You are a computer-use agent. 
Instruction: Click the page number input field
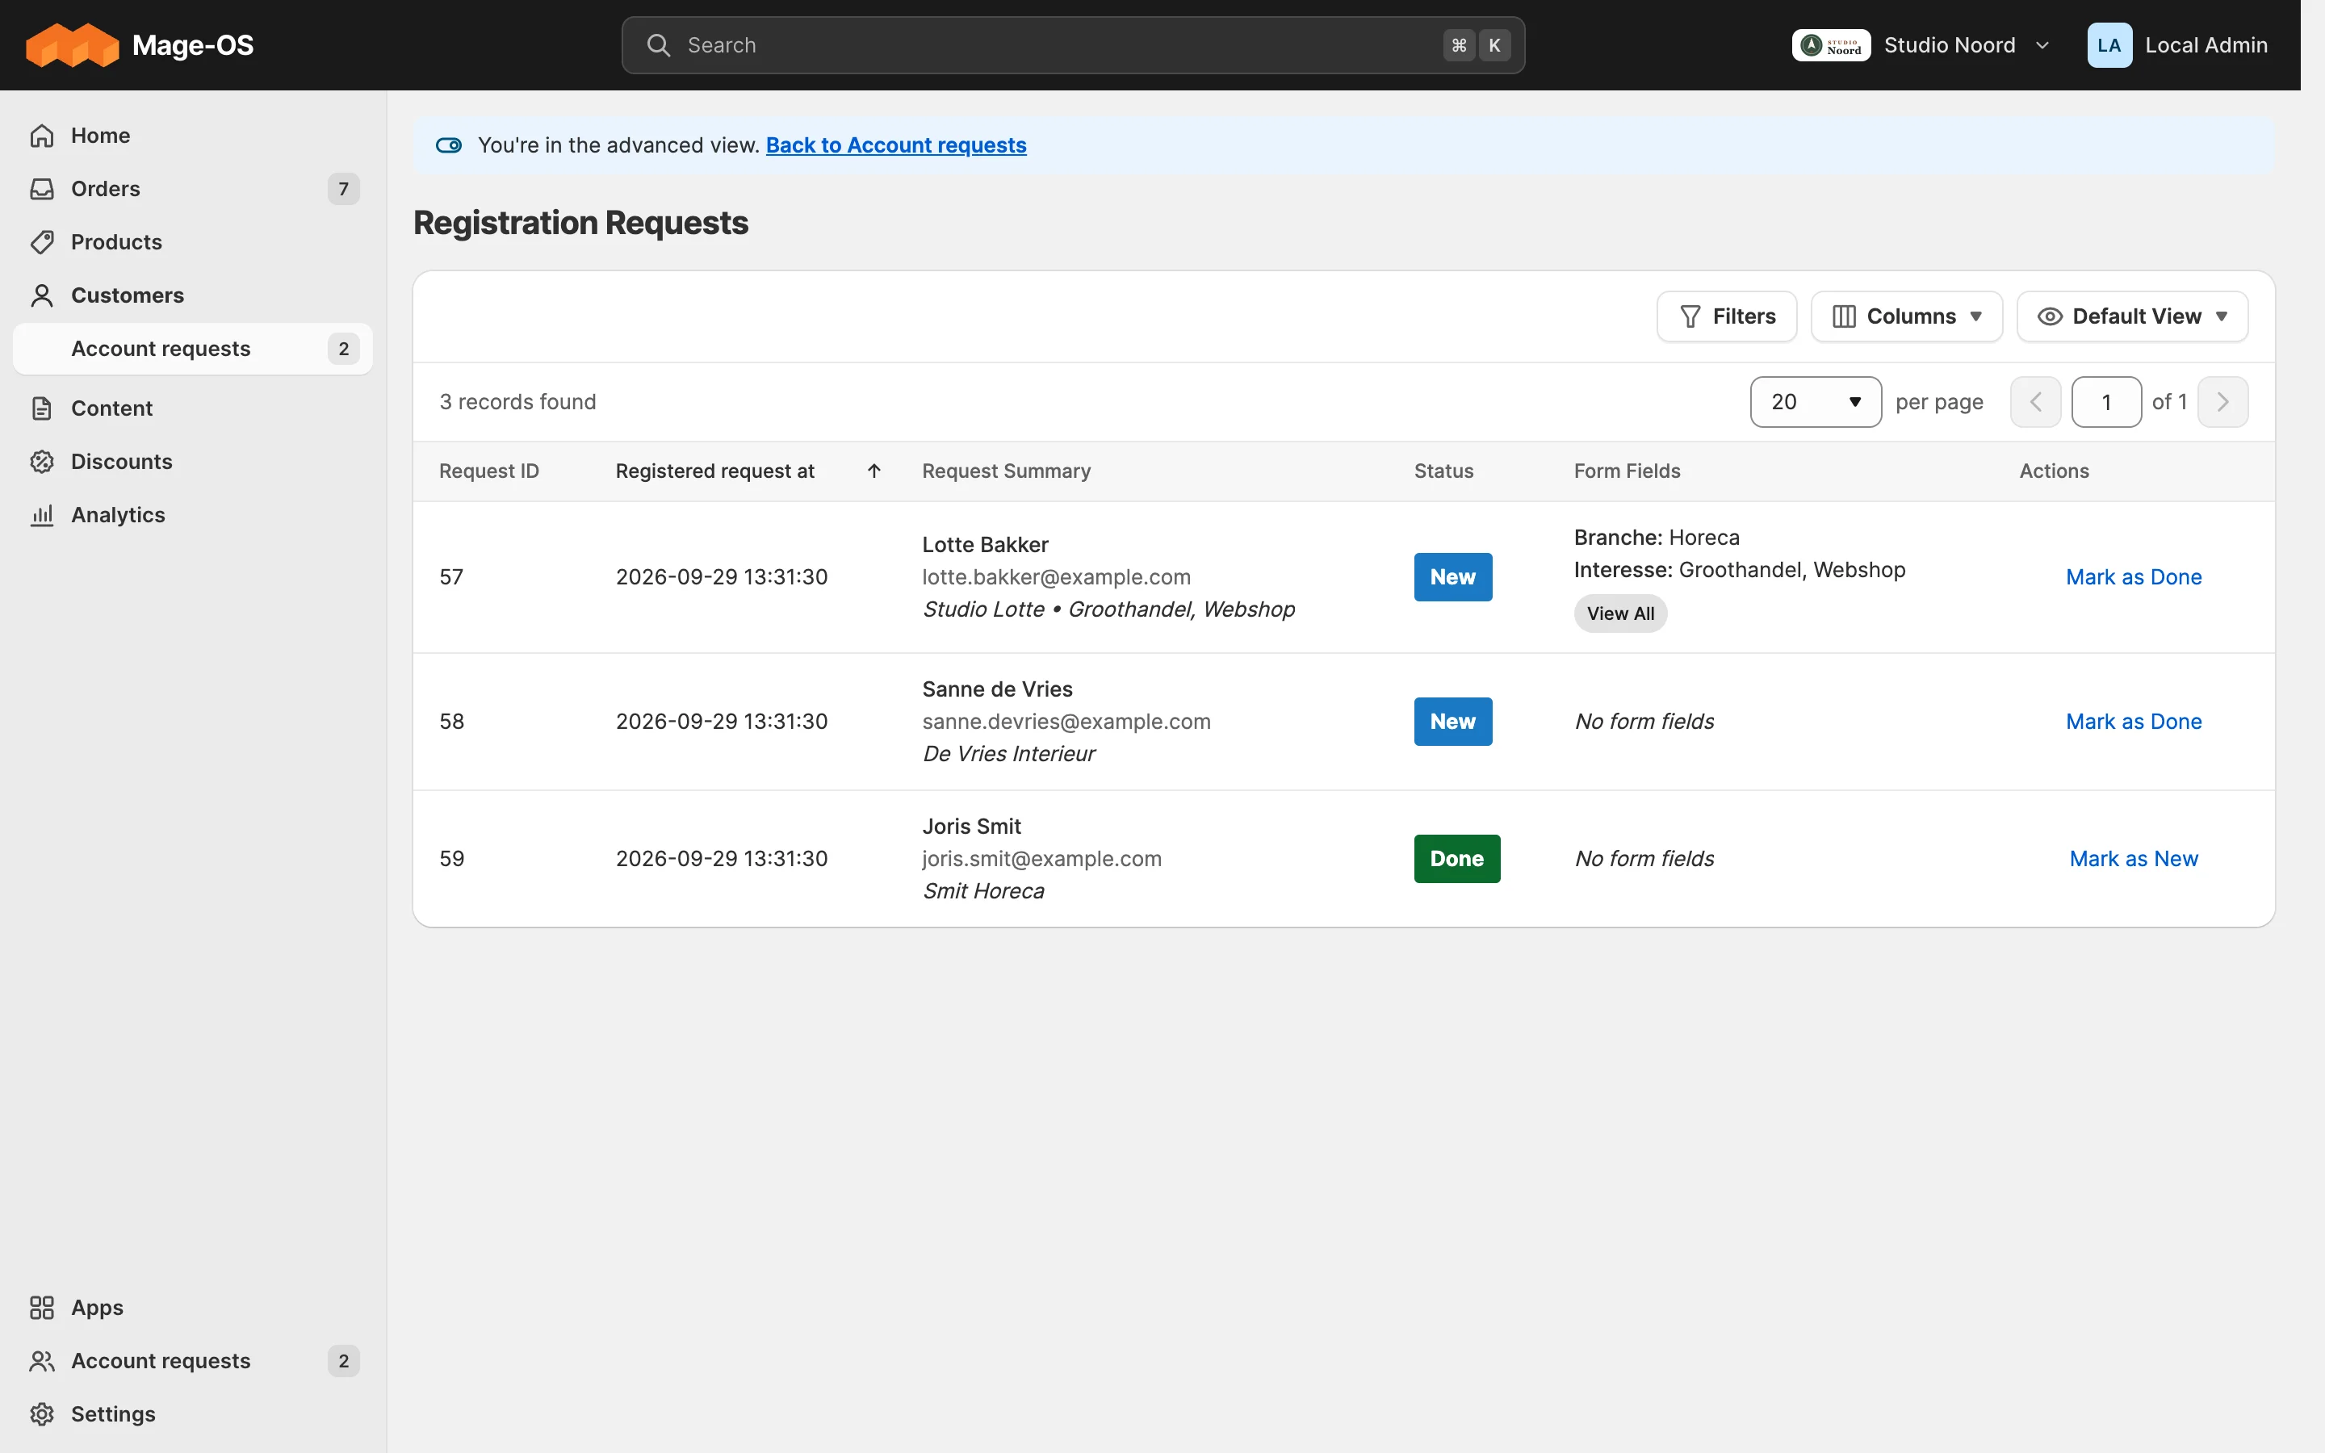2106,402
